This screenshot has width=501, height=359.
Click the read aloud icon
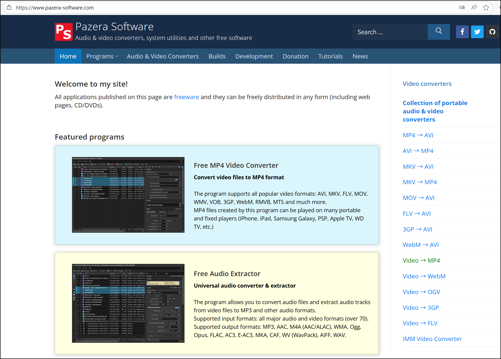(474, 7)
